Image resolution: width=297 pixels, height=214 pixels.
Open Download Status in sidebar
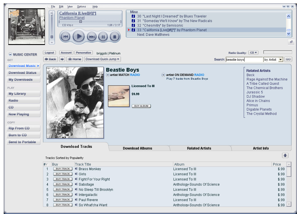click(x=23, y=72)
